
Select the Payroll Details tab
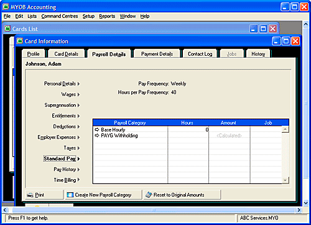[x=109, y=54]
